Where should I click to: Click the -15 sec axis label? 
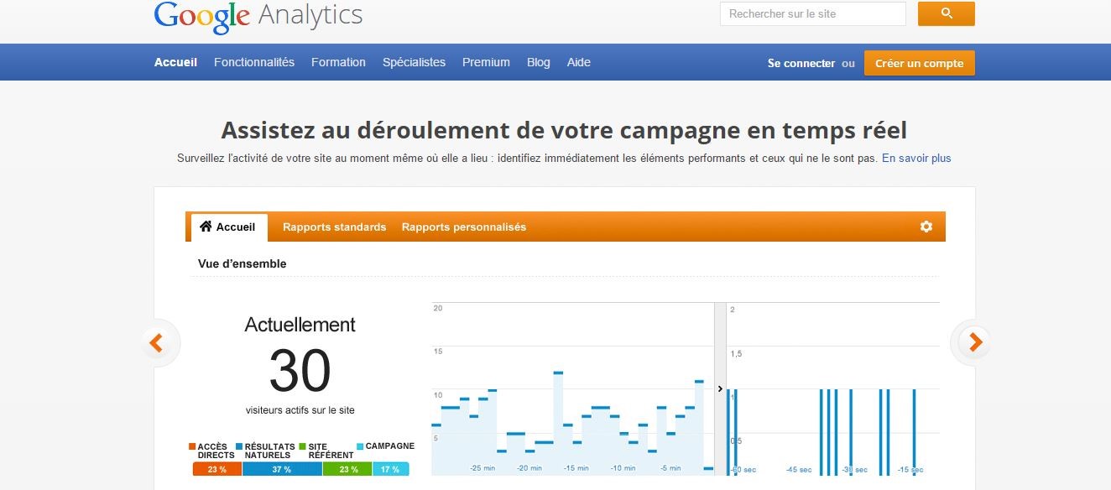[910, 469]
